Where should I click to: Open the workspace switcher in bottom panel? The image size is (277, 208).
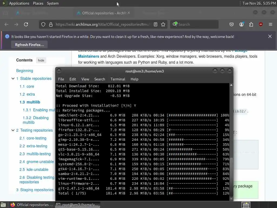click(246, 205)
